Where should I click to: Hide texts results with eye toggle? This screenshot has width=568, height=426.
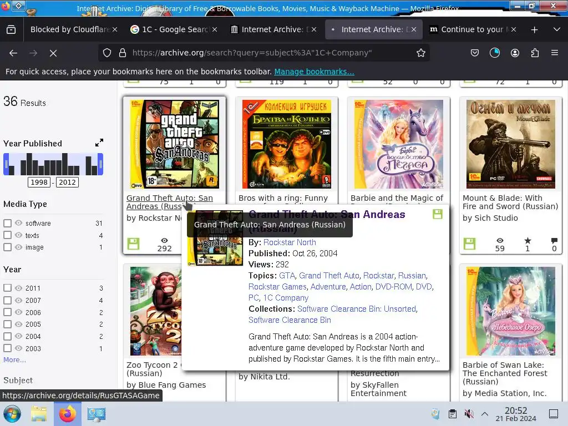coord(18,235)
